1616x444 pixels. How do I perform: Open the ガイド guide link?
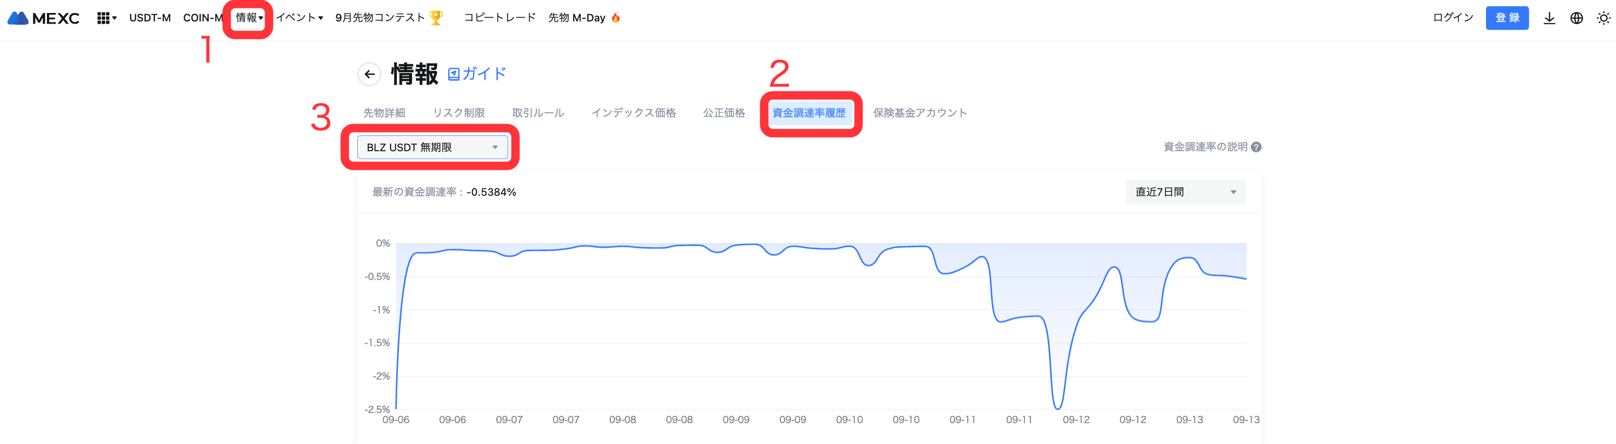478,74
